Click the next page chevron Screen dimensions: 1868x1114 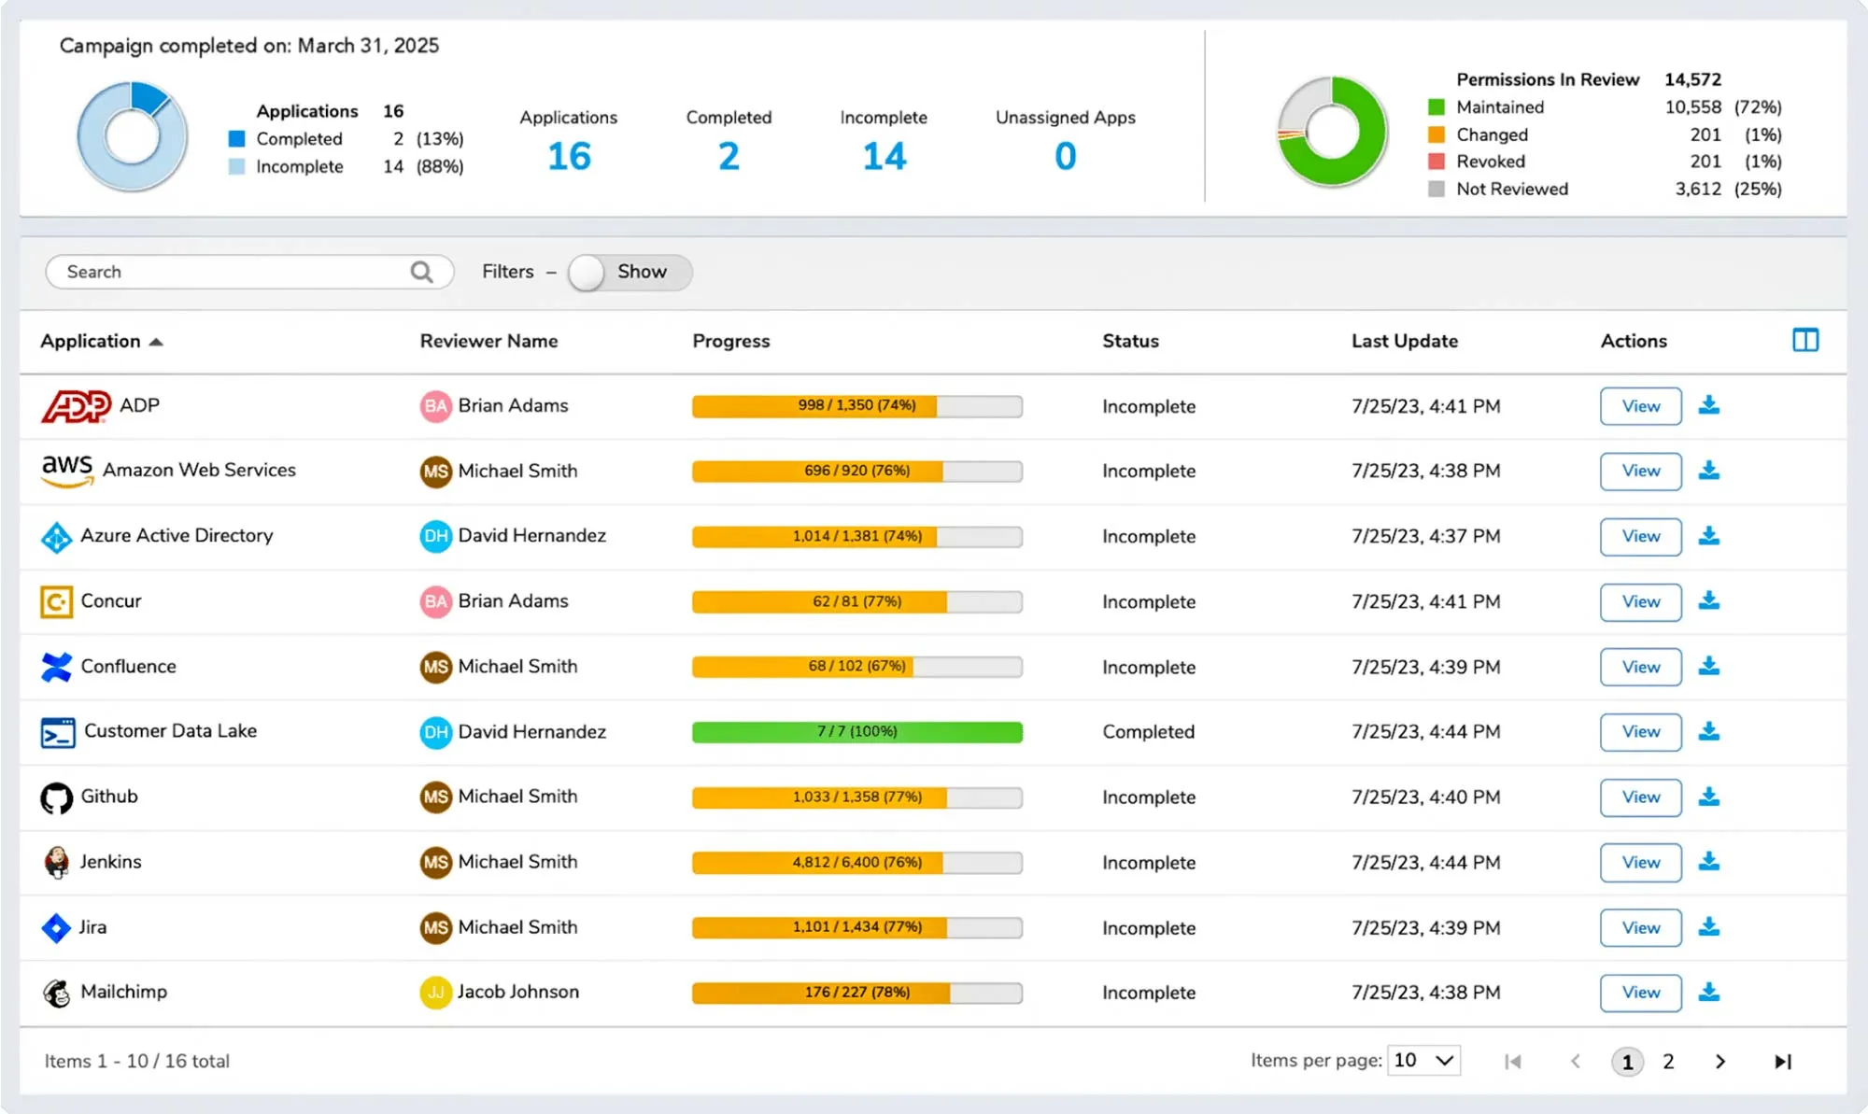[1719, 1062]
